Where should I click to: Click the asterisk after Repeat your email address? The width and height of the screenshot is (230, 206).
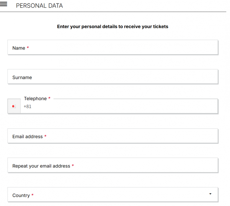(x=73, y=166)
